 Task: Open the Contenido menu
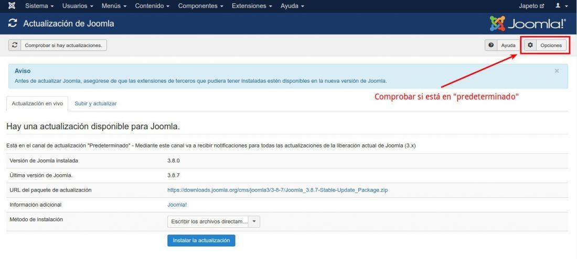[152, 6]
